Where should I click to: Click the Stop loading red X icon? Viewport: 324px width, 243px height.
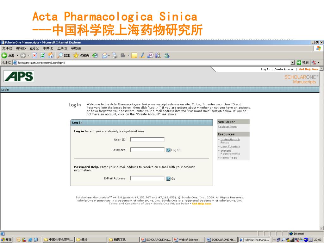[34, 55]
